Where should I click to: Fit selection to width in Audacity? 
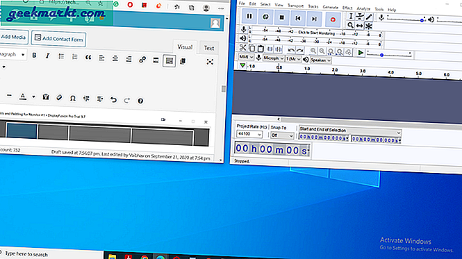coord(331,51)
